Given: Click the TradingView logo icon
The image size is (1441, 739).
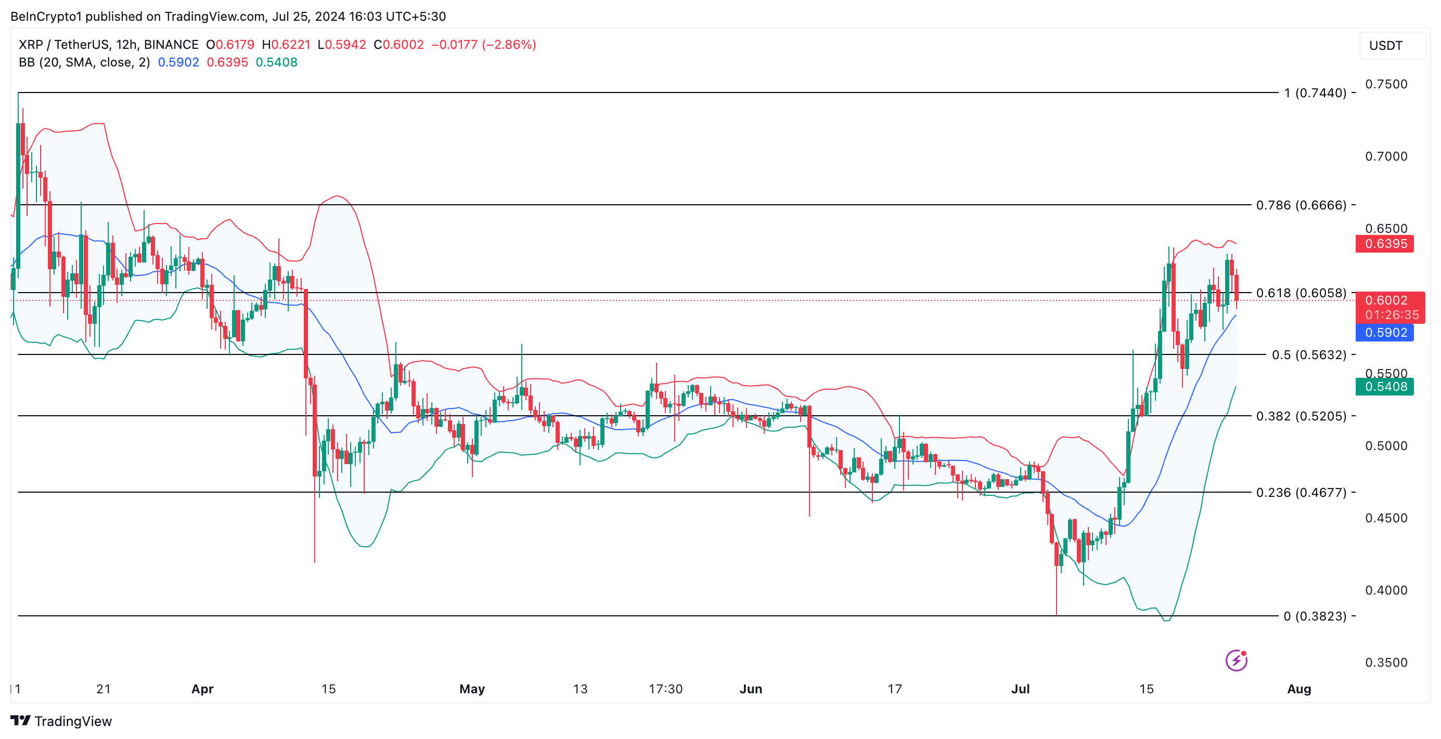Looking at the screenshot, I should [x=21, y=721].
